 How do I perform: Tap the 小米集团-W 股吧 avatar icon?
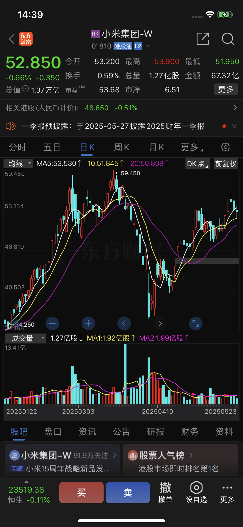click(14, 456)
